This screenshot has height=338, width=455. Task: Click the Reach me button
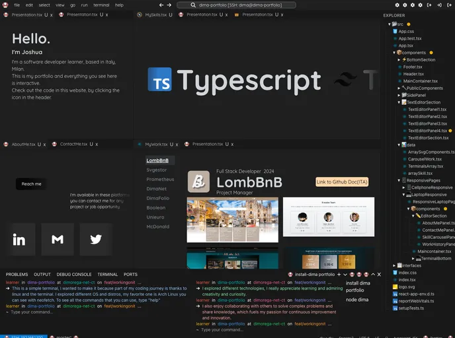[31, 184]
